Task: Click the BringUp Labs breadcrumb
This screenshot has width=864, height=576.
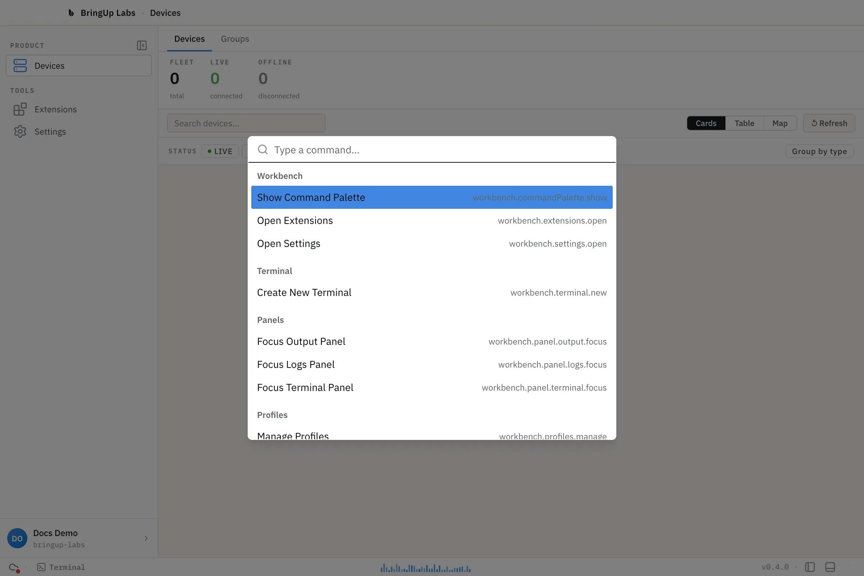Action: coord(108,13)
